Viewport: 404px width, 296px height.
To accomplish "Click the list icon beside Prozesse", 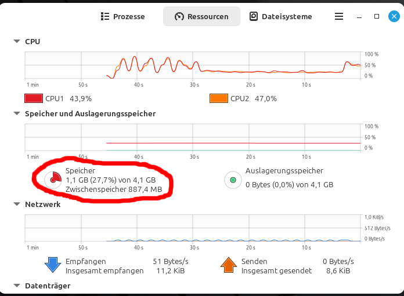I will (x=105, y=16).
